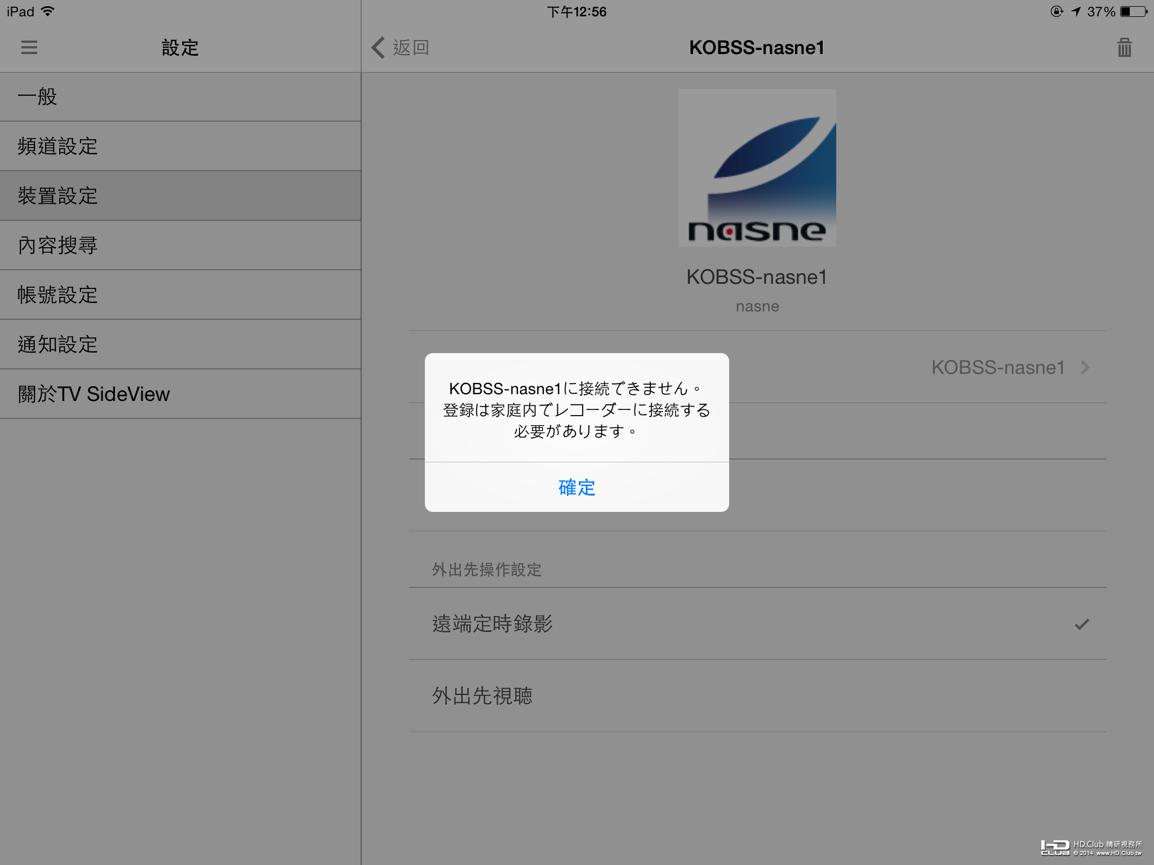Tap the location arrow status icon

(1076, 11)
